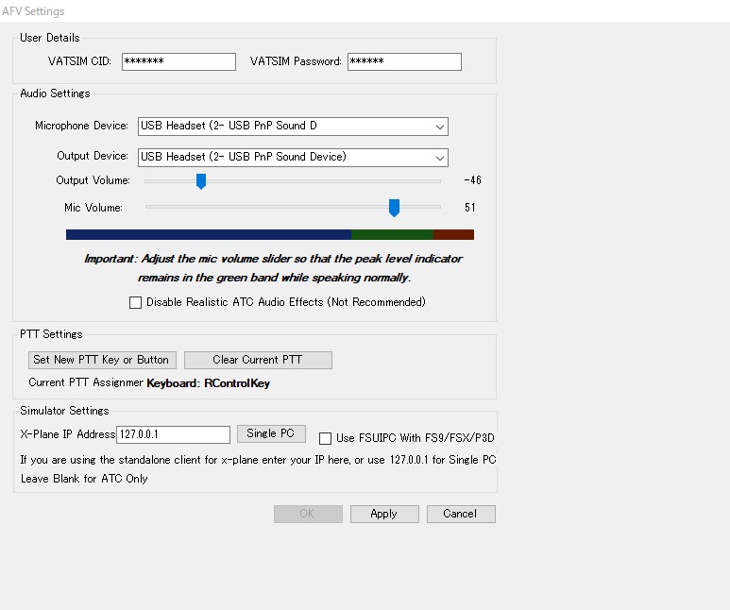Click the Cancel button

coord(461,514)
